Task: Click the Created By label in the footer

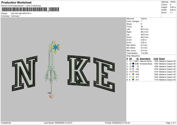Action: pyautogui.click(x=6, y=123)
